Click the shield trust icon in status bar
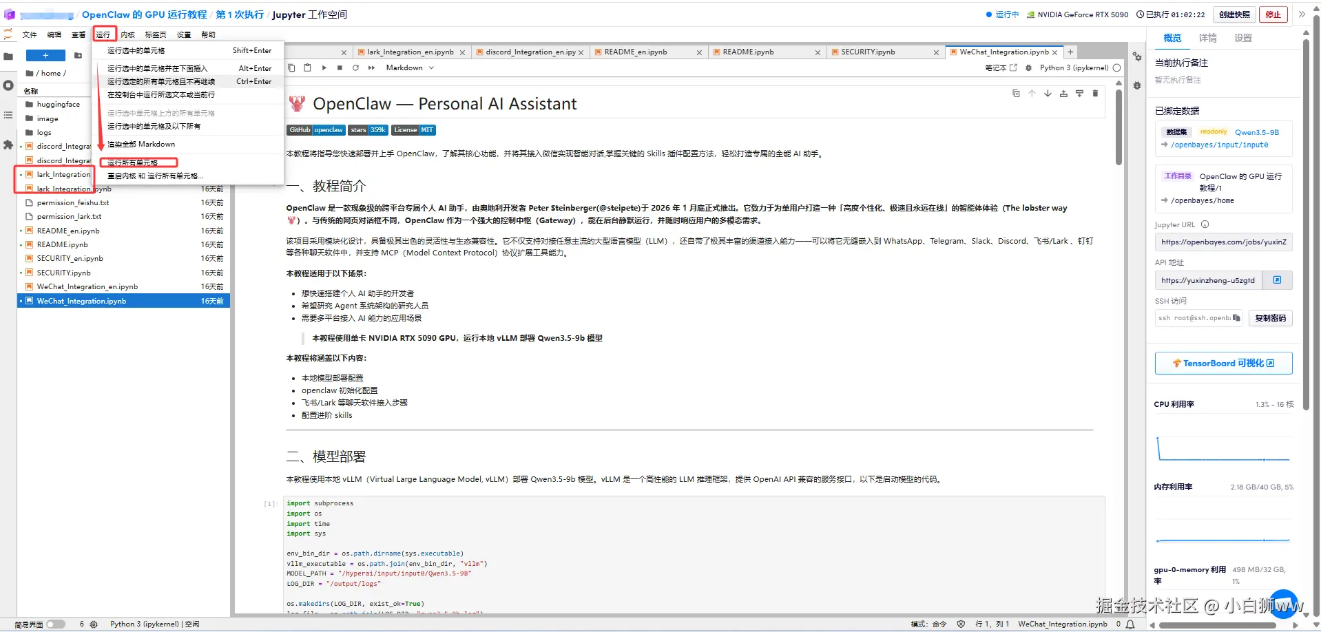The image size is (1321, 632). click(961, 624)
